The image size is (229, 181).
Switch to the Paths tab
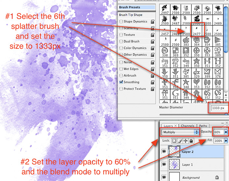click(x=203, y=126)
